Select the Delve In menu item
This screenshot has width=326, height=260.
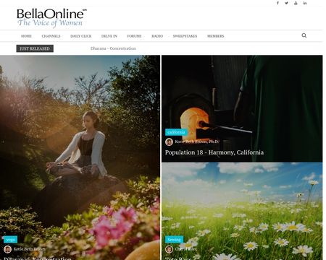coord(109,36)
